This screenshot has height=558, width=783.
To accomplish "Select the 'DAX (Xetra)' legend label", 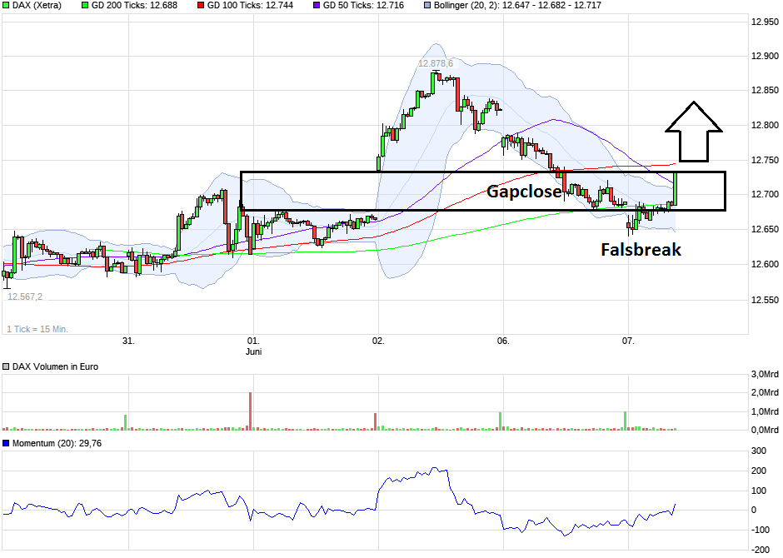I will pyautogui.click(x=37, y=6).
